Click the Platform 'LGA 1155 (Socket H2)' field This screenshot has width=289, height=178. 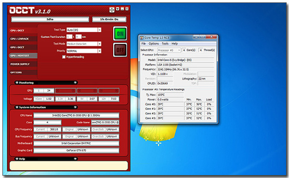(x=185, y=65)
